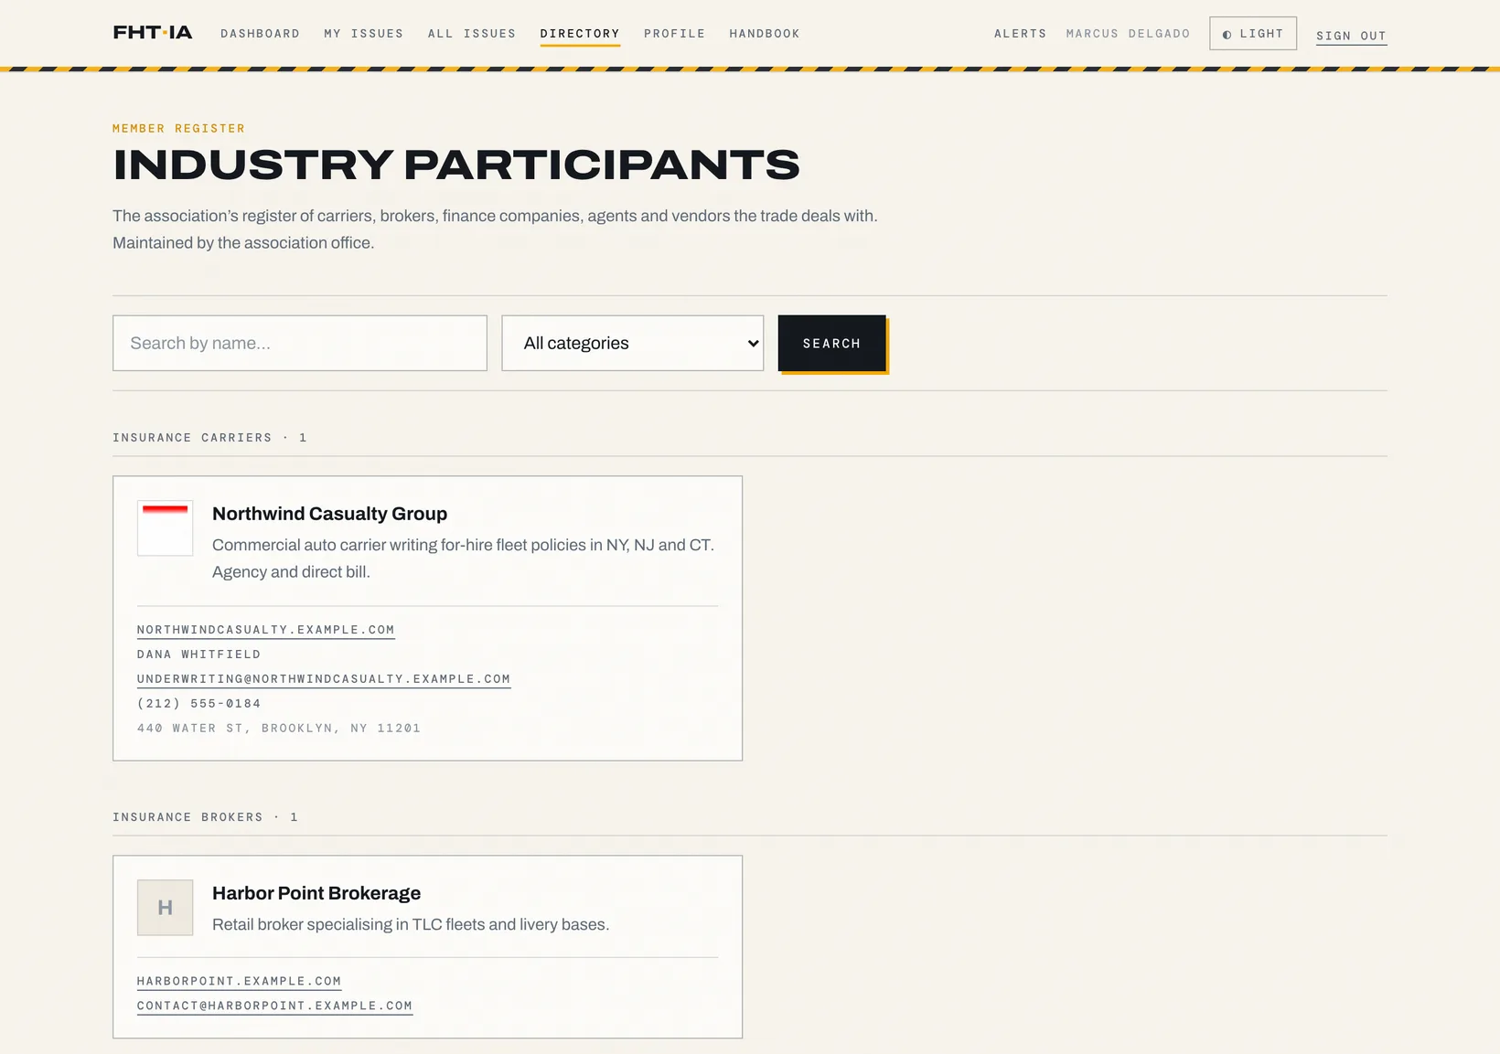Click the Industry Participants page title
This screenshot has width=1500, height=1054.
point(456,165)
